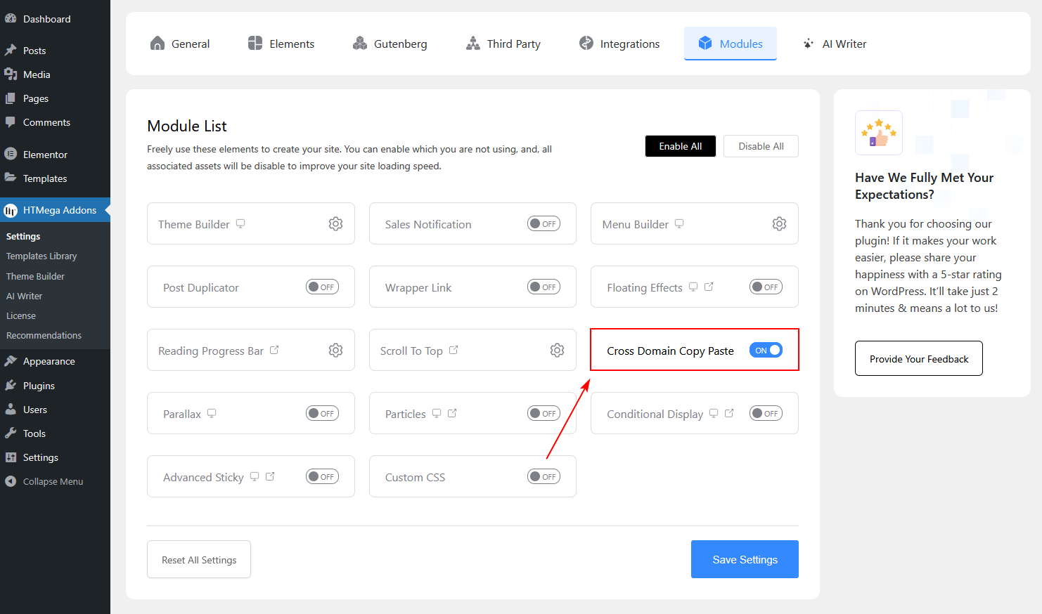This screenshot has height=614, width=1042.
Task: Open Theme Builder settings gear
Action: pyautogui.click(x=335, y=223)
